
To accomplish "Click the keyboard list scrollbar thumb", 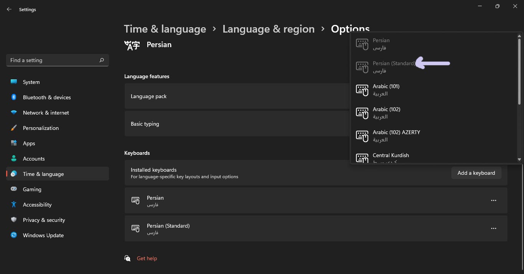I will [519, 71].
